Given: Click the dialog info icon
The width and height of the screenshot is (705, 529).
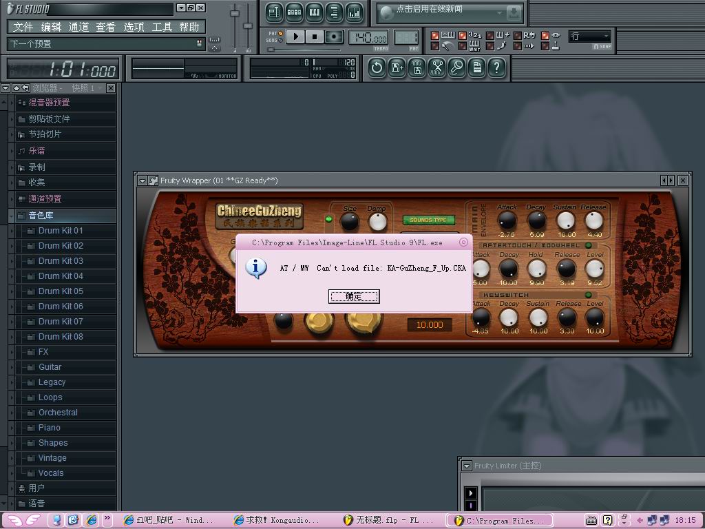Looking at the screenshot, I should (255, 268).
